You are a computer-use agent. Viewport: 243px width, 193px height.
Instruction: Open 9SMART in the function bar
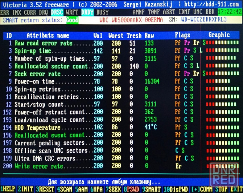point(152,189)
